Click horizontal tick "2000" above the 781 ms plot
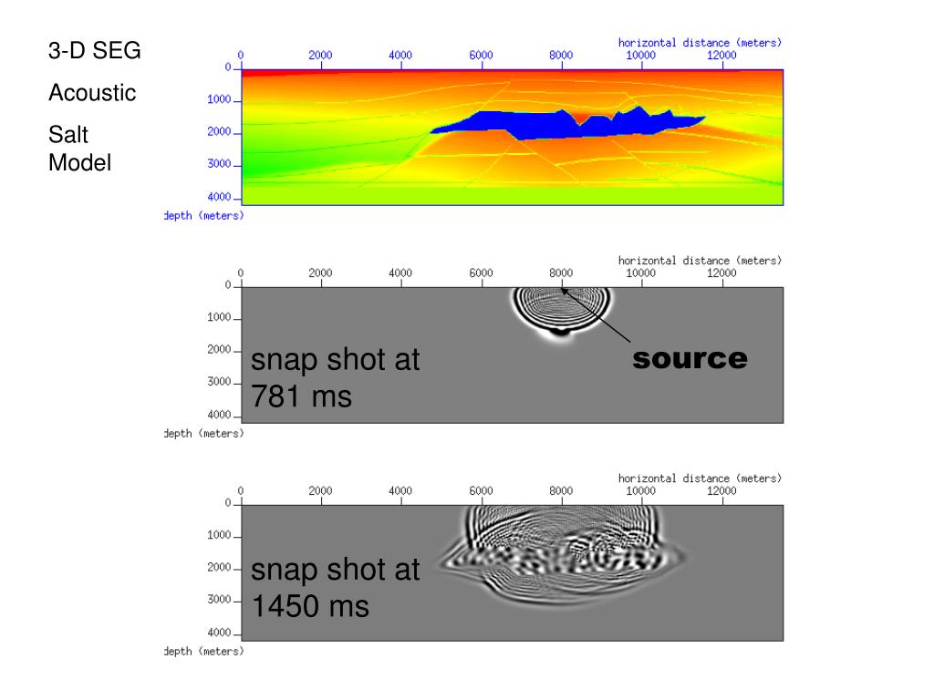This screenshot has width=934, height=700. coord(320,273)
